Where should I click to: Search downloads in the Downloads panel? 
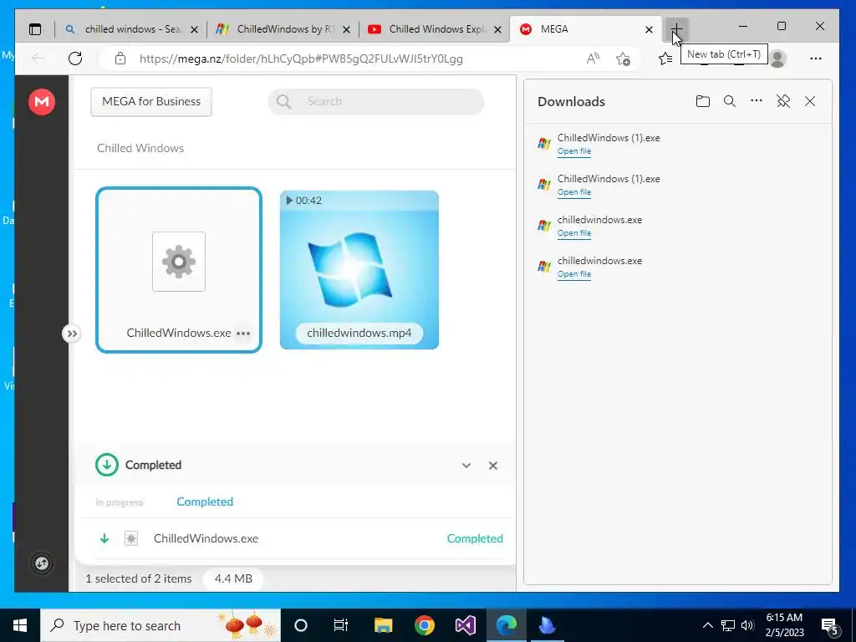click(x=729, y=101)
